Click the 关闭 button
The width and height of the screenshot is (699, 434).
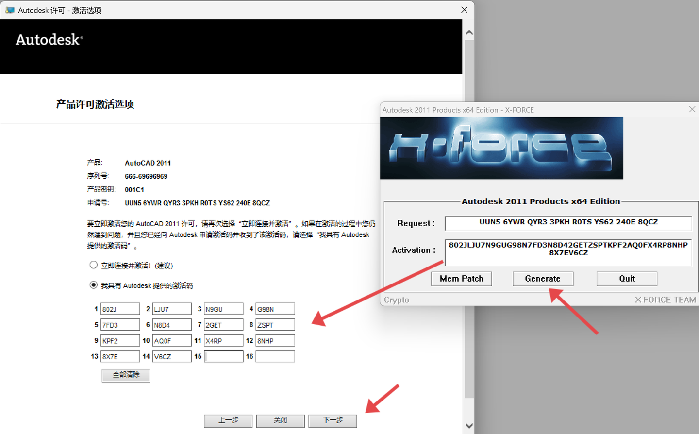tap(281, 421)
